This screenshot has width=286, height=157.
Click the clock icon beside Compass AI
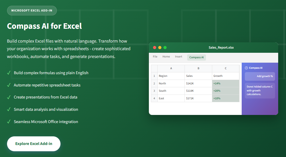[x=246, y=68]
